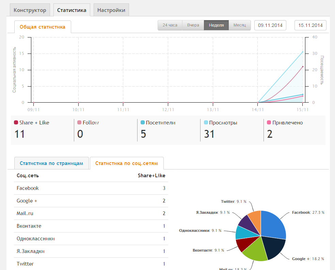Choose the Неделя period button

[x=216, y=25]
